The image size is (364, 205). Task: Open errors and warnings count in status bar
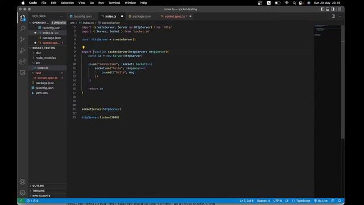[32, 200]
